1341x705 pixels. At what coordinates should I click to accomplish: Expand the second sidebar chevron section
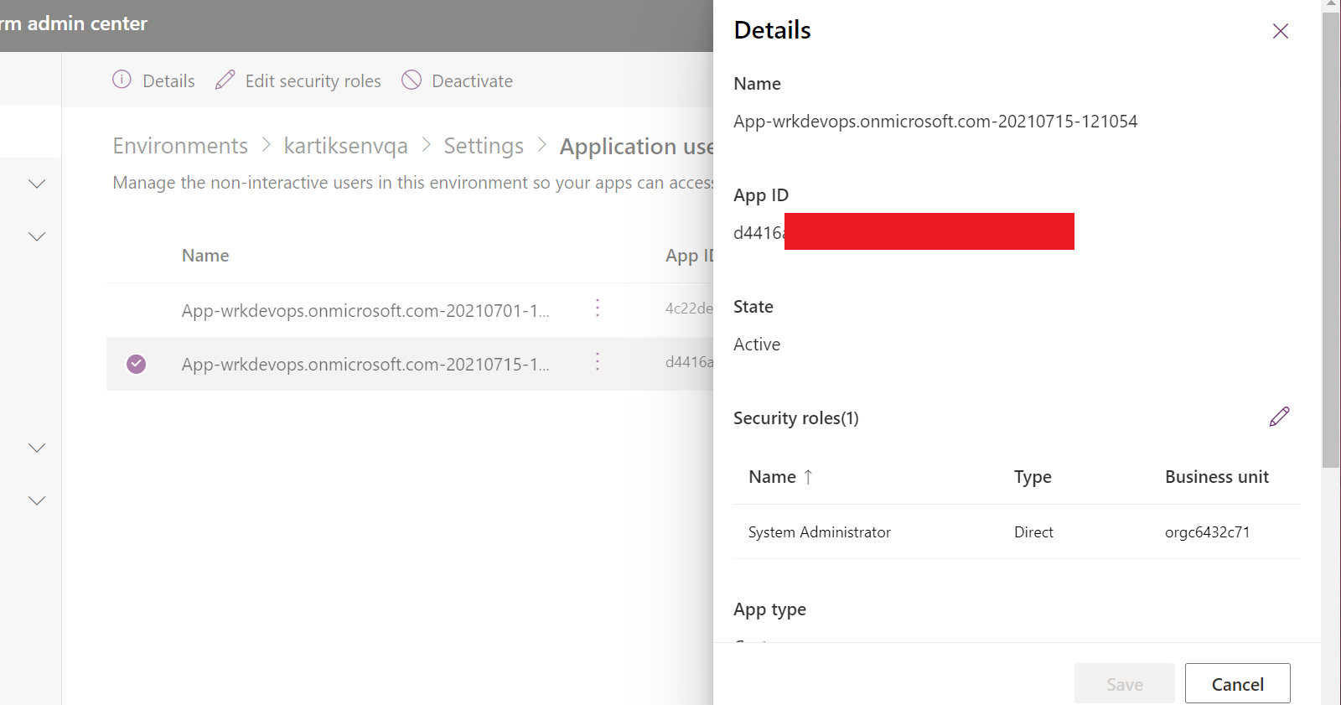[37, 236]
